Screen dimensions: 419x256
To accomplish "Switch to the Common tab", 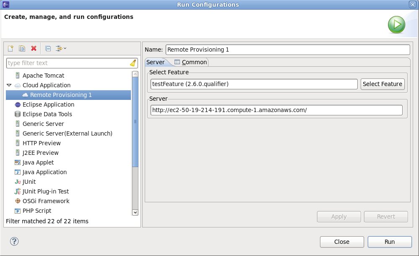I will pyautogui.click(x=190, y=63).
